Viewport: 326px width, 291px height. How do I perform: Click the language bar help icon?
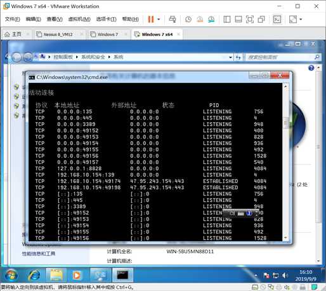point(249,213)
